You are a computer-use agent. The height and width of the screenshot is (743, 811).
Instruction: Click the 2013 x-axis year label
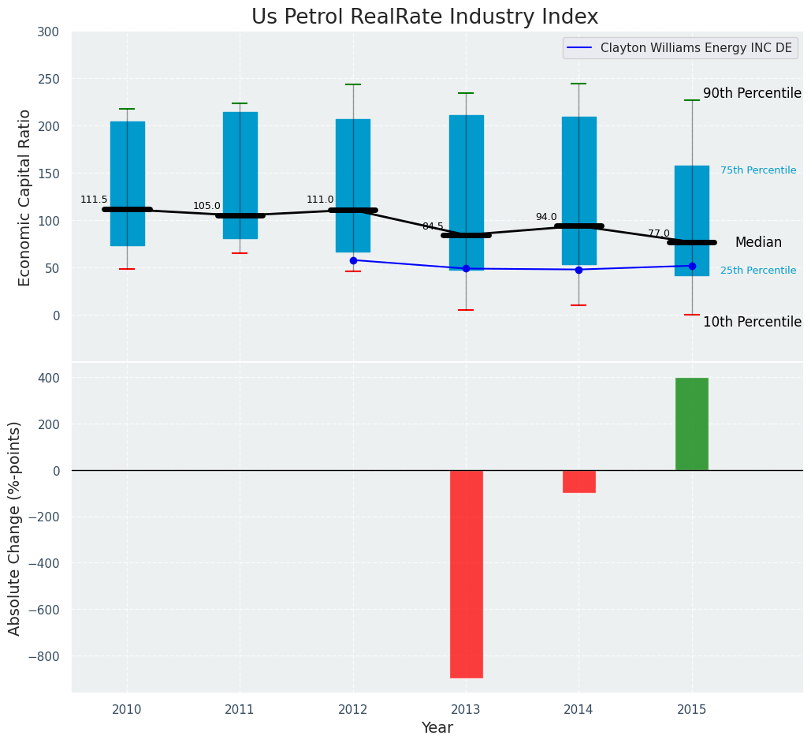pyautogui.click(x=466, y=710)
